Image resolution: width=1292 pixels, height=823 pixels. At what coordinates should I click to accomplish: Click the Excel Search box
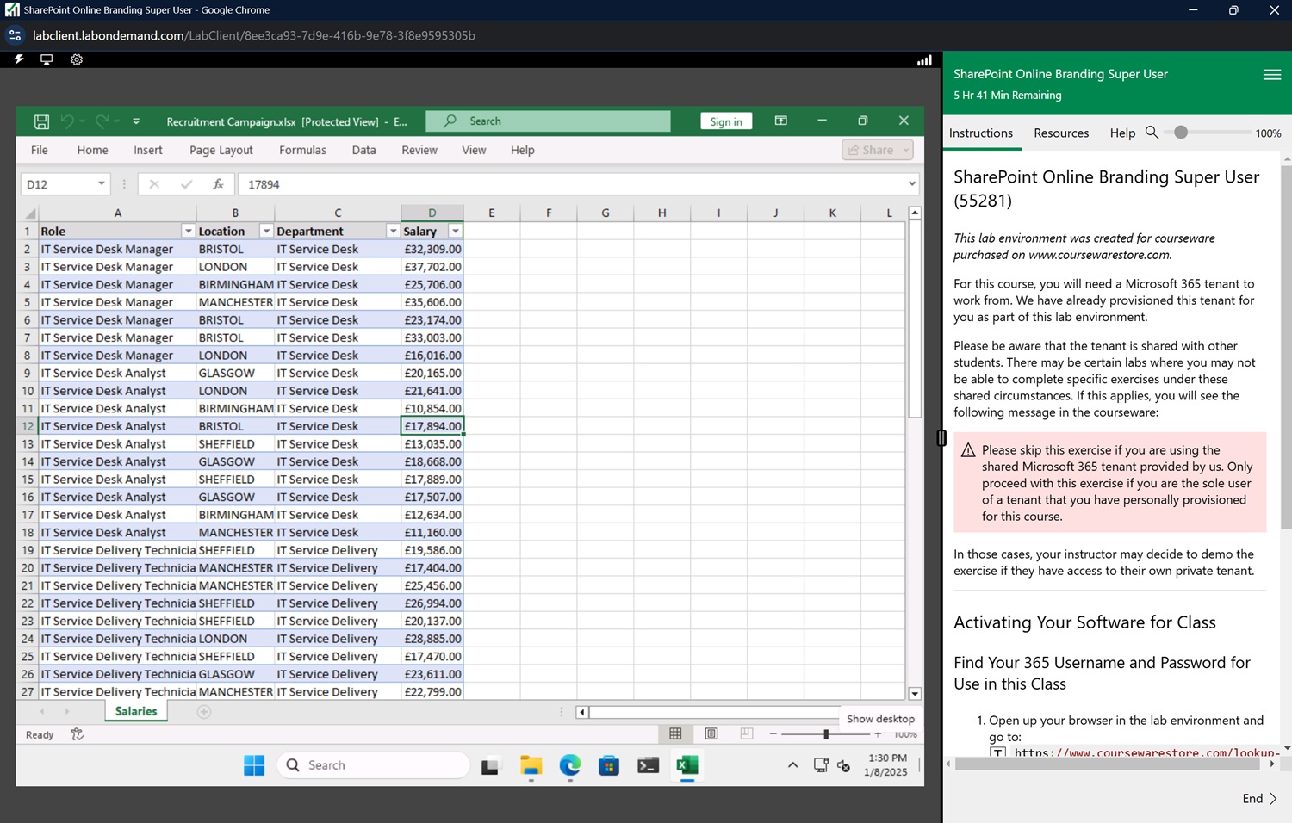coord(548,121)
